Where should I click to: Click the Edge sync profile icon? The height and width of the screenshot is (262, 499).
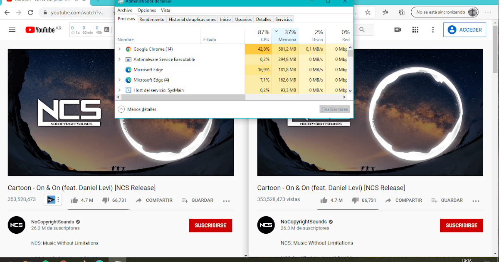coord(472,12)
